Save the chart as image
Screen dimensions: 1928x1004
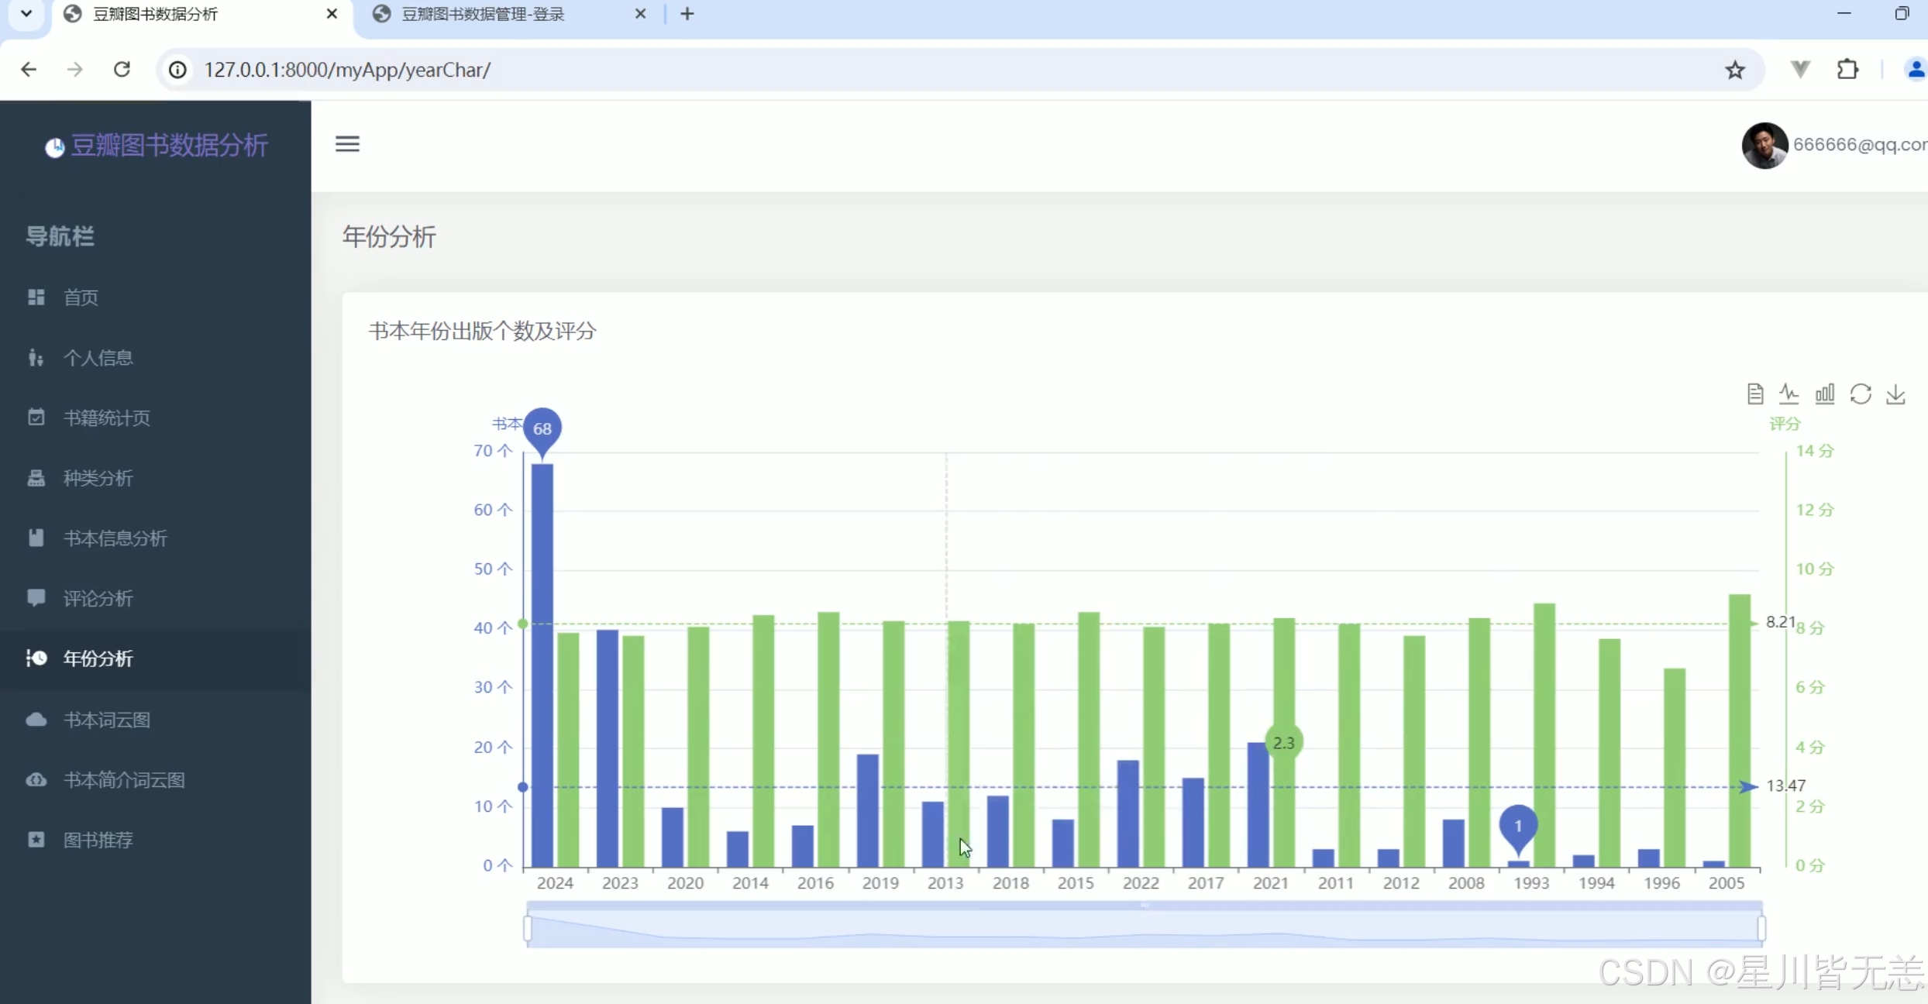pyautogui.click(x=1895, y=394)
